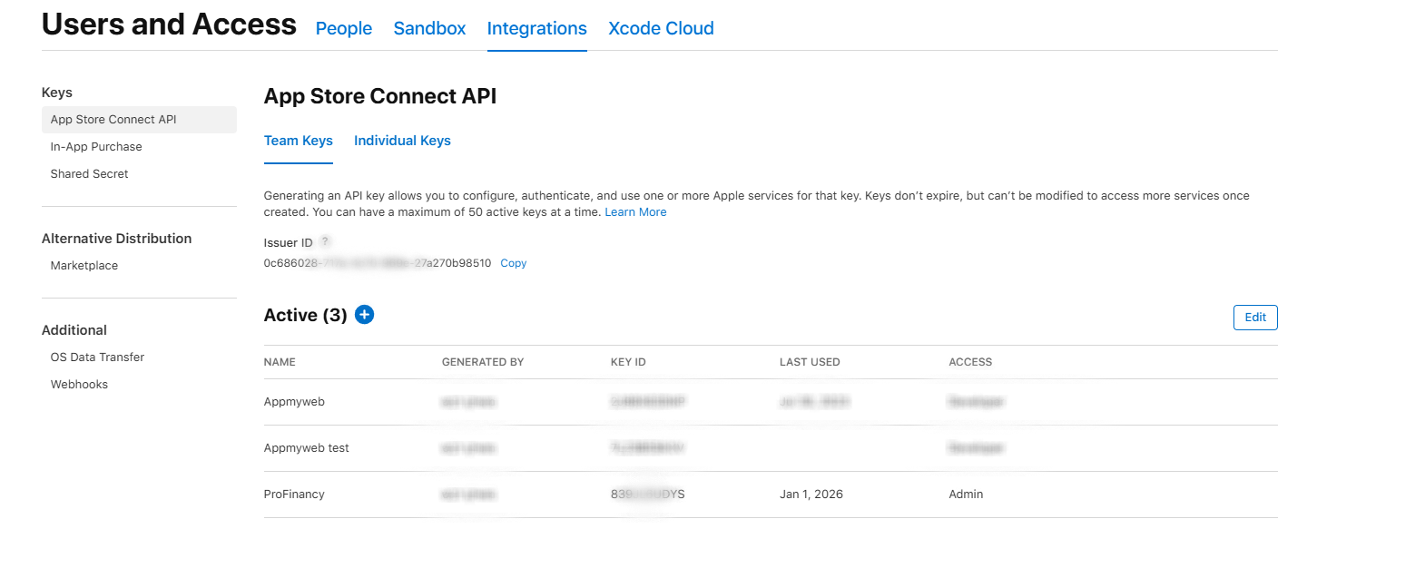This screenshot has height=568, width=1425.
Task: Click the Admin access value for ProFinancy
Action: pyautogui.click(x=966, y=495)
